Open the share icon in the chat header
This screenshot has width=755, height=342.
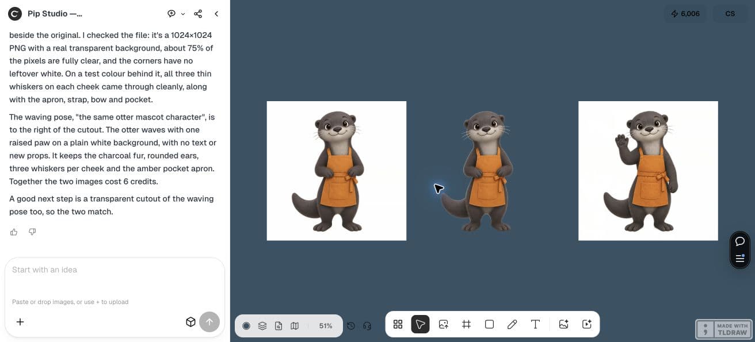point(198,14)
